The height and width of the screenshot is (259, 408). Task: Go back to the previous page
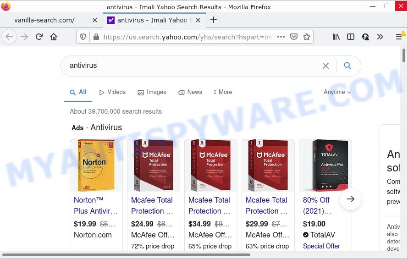9,37
